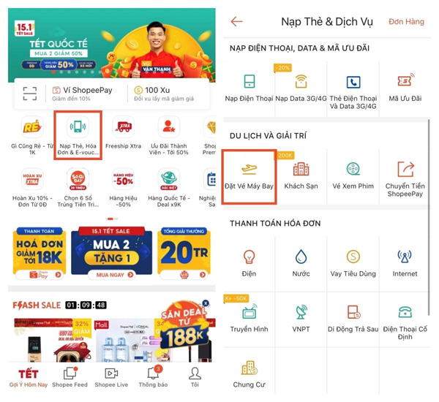This screenshot has height=402, width=439.
Task: Open Thông báo notifications tab
Action: point(153,378)
